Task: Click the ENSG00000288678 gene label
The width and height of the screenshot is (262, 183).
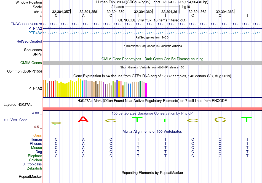Action: [26, 24]
